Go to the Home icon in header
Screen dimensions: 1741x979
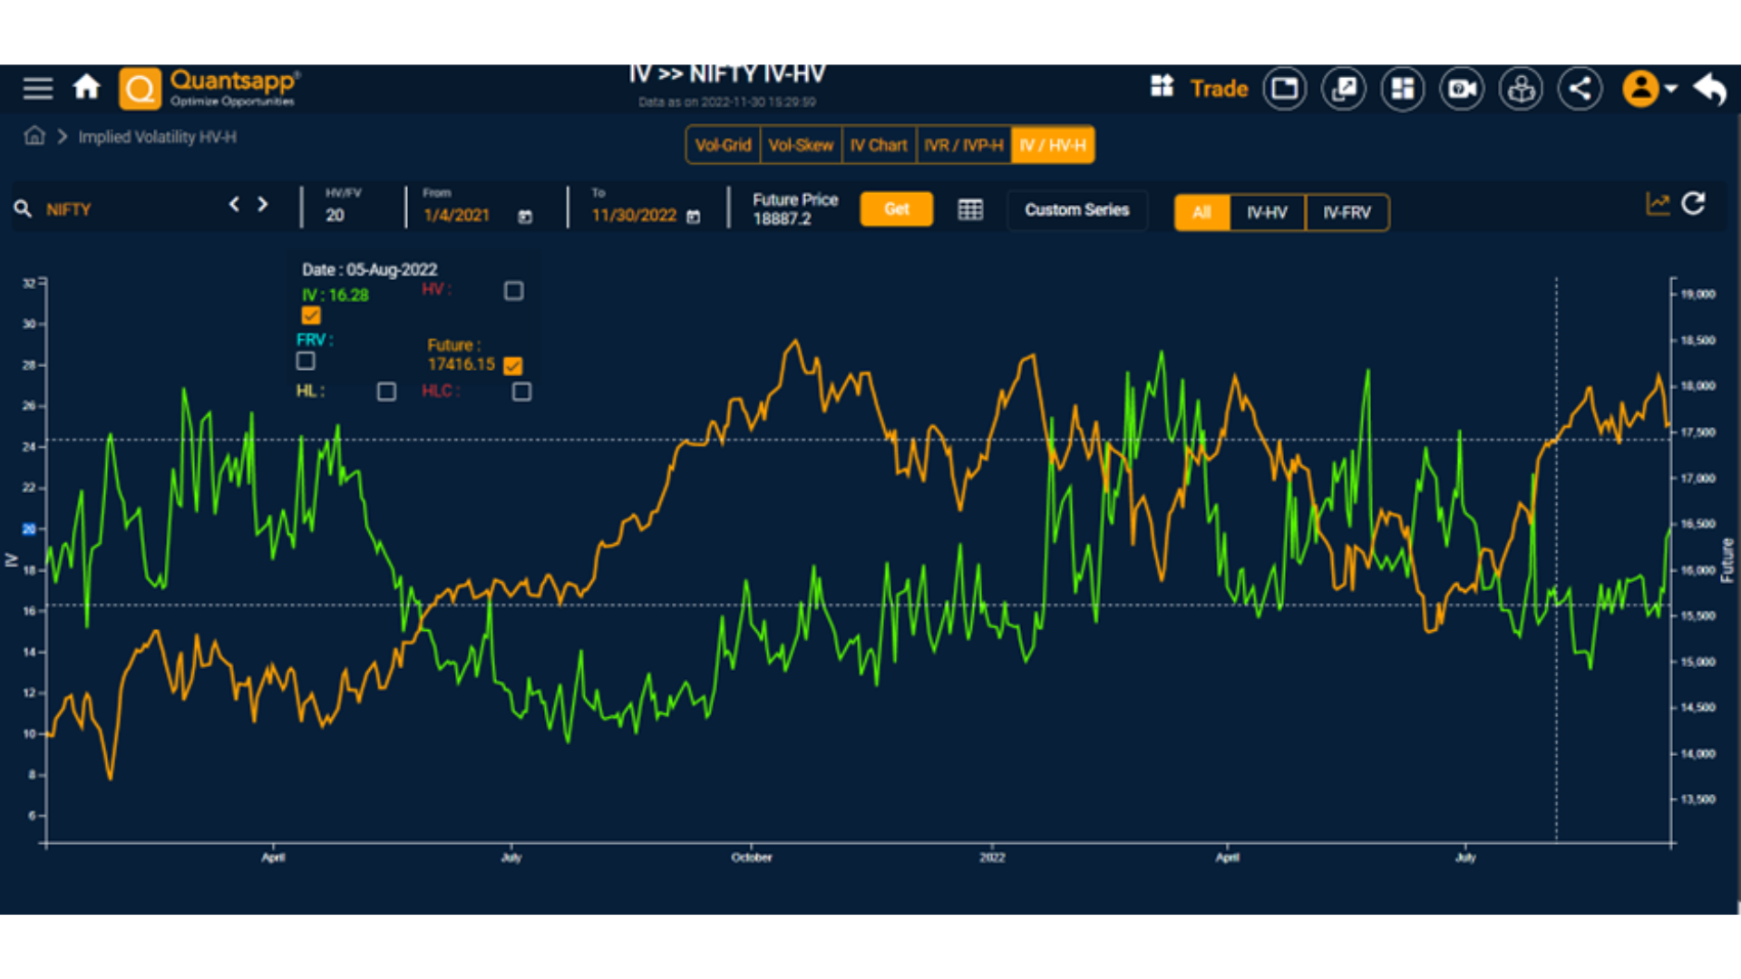click(87, 88)
